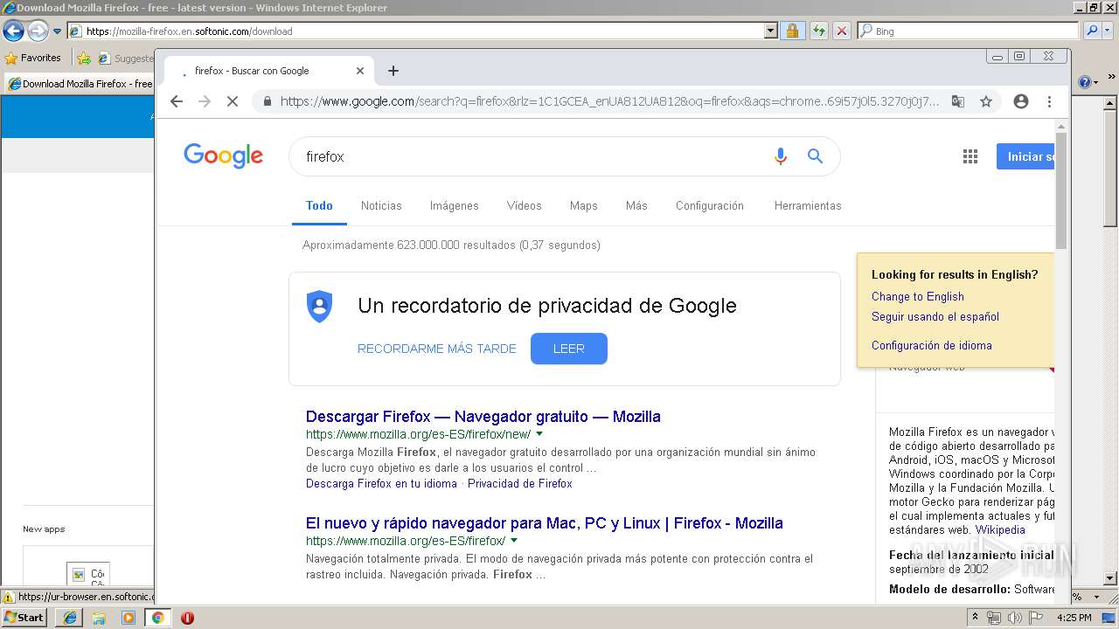The image size is (1119, 629).
Task: Select the Todo search tab
Action: [319, 206]
